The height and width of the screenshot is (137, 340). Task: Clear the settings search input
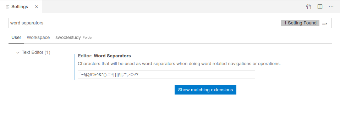(325, 23)
